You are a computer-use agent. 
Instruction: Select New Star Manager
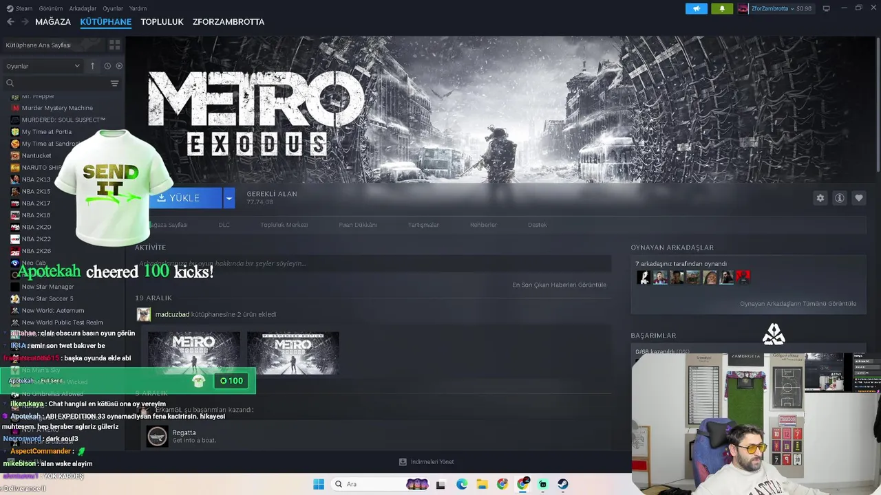coord(47,287)
